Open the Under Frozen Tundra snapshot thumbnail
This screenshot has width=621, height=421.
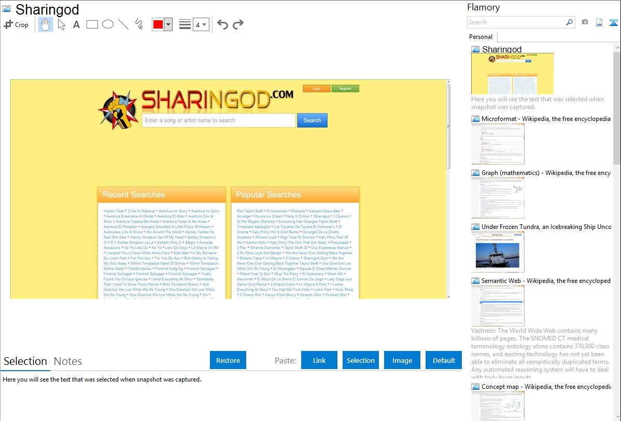point(498,252)
